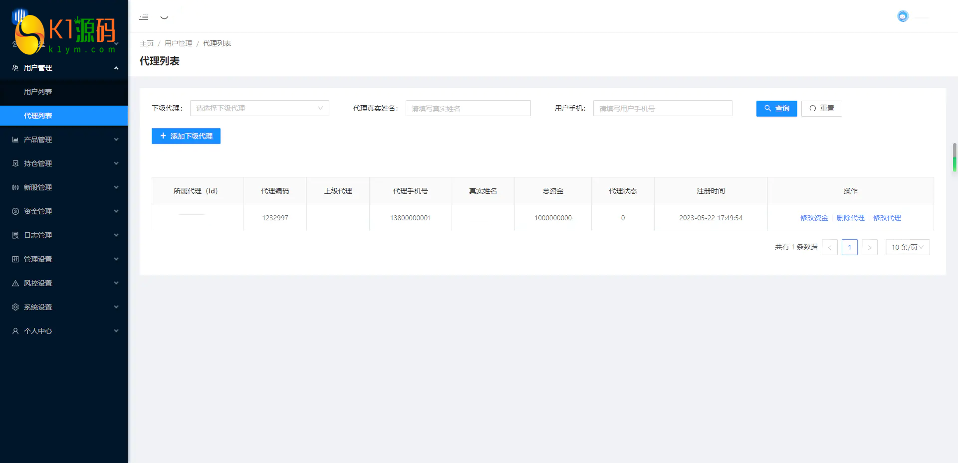
Task: Open the 下级代理 select dropdown
Action: click(259, 108)
